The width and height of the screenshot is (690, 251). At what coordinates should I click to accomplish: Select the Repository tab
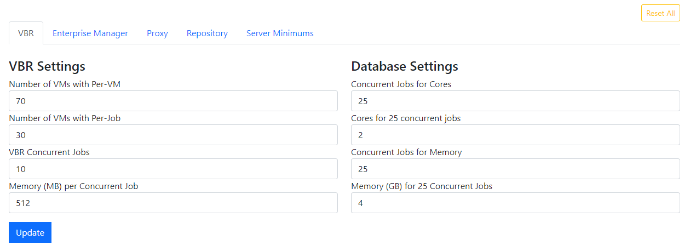(x=207, y=33)
